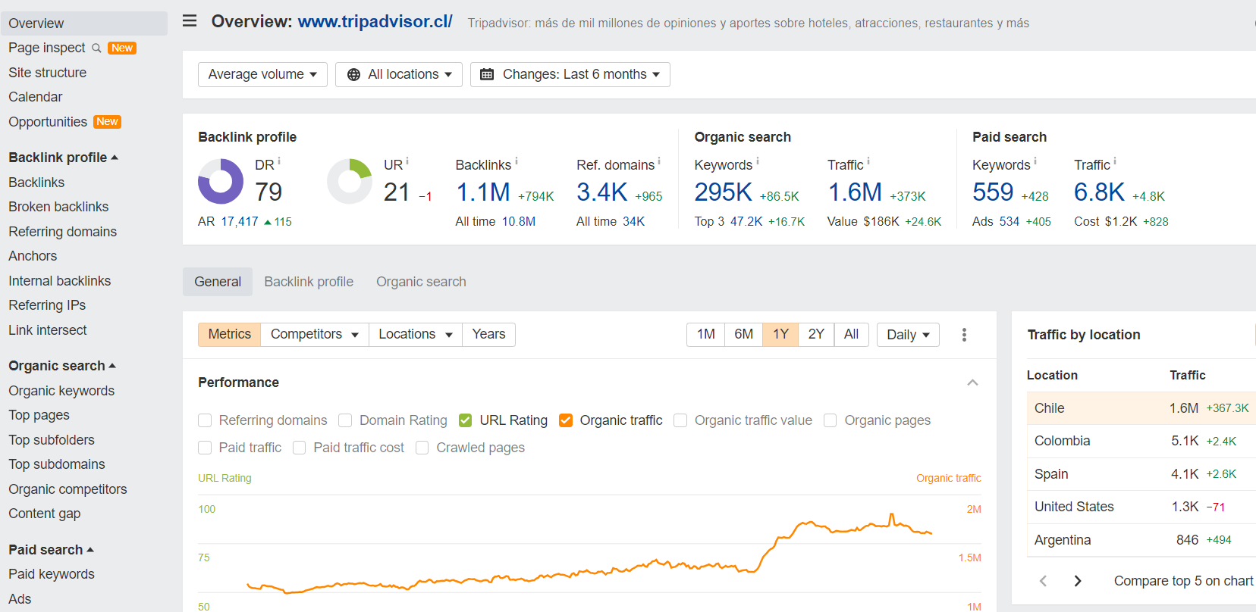Uncheck the Organic traffic checkbox
Viewport: 1256px width, 612px height.
(566, 420)
